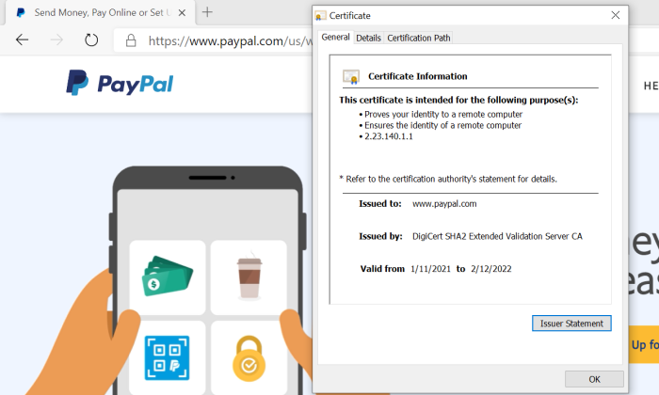The image size is (659, 395).
Task: Click "Proves your identity to a remote computer"
Action: click(x=443, y=114)
